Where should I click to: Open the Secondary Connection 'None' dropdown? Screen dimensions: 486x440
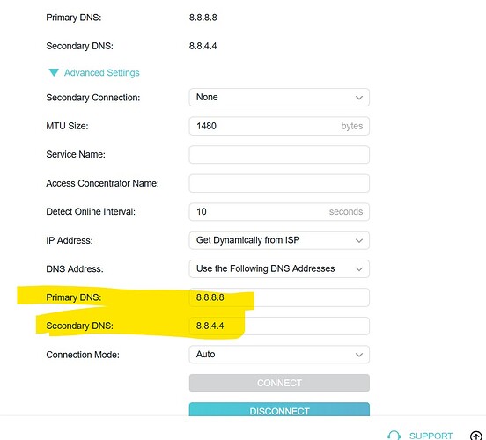pyautogui.click(x=279, y=98)
